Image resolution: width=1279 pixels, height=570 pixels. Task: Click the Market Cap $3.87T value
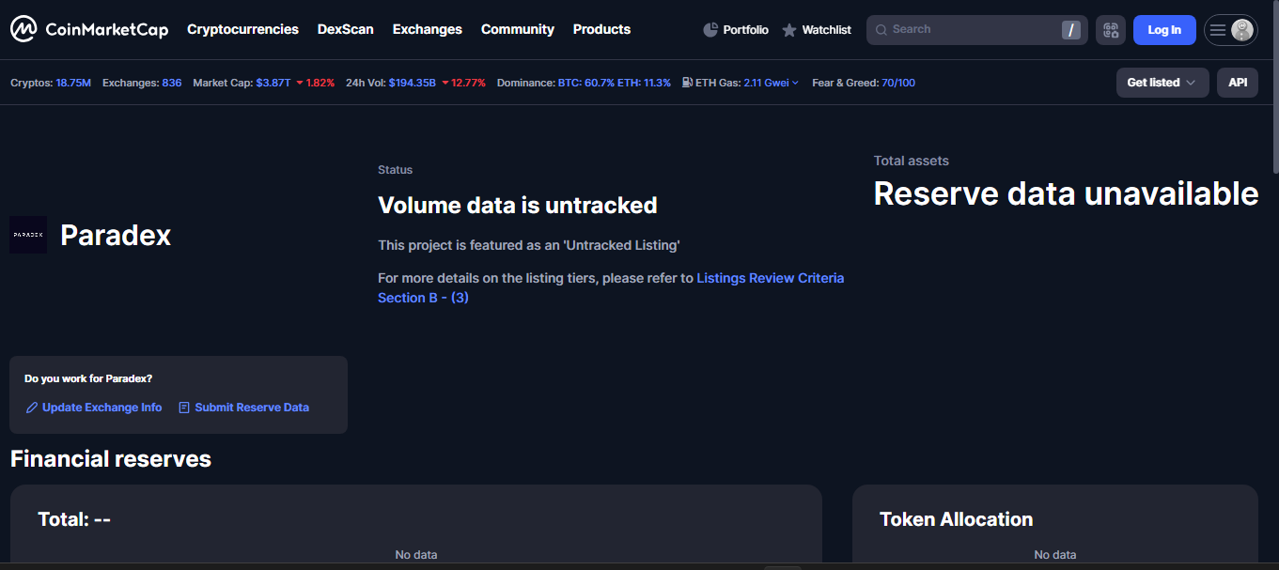click(x=273, y=83)
